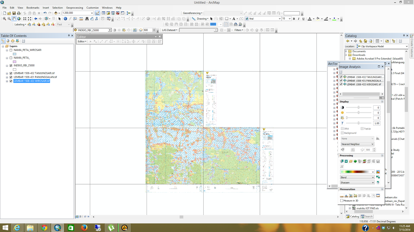Viewport: 414px width, 232px height.
Task: Open the LAS Dataset menu button
Action: [x=170, y=30]
